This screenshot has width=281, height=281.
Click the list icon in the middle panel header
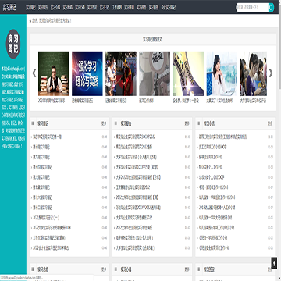[116, 123]
